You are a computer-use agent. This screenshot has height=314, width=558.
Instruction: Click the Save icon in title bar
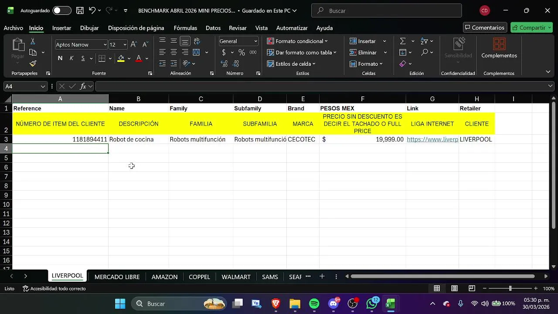(80, 10)
